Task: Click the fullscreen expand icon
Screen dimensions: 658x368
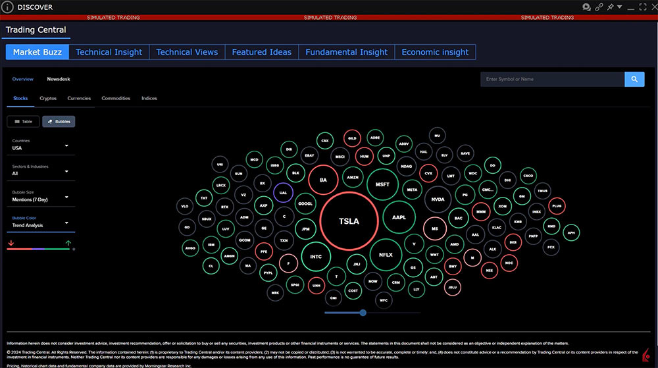Action: tap(643, 7)
